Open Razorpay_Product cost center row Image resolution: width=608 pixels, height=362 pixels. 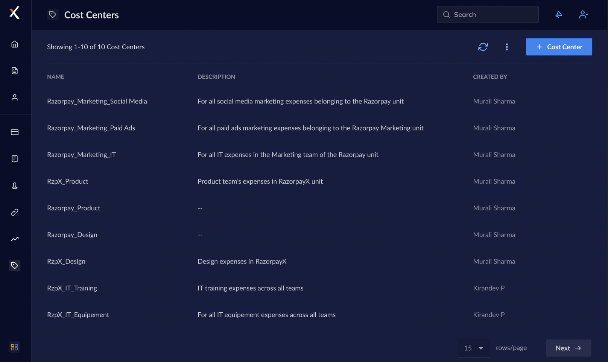319,208
